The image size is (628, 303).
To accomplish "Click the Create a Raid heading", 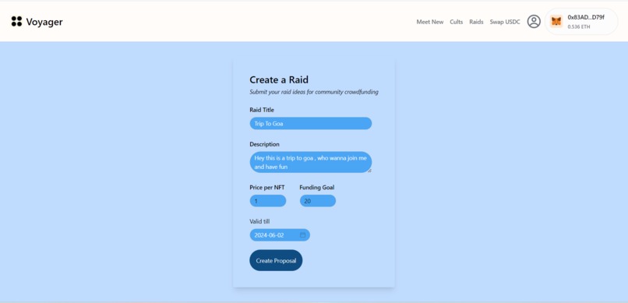I will (279, 79).
